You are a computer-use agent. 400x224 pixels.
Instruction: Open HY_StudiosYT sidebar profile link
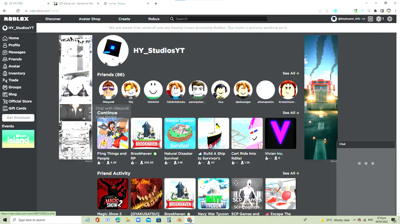(18, 28)
